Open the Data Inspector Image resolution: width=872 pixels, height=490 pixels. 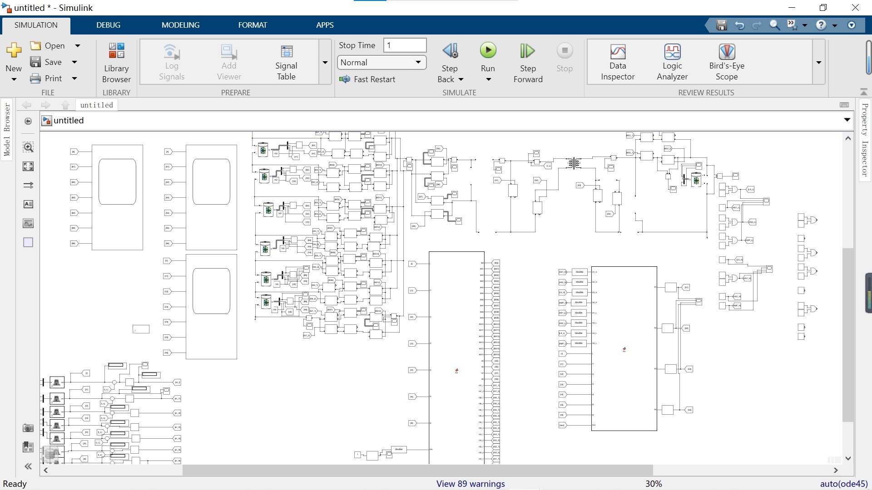[617, 62]
